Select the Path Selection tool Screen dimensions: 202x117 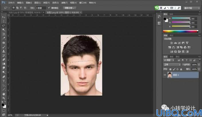(x=4, y=85)
